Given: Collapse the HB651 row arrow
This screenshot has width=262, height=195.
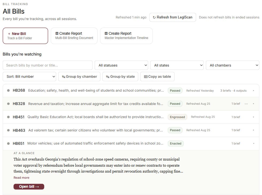Looking at the screenshot, I should click(253, 143).
